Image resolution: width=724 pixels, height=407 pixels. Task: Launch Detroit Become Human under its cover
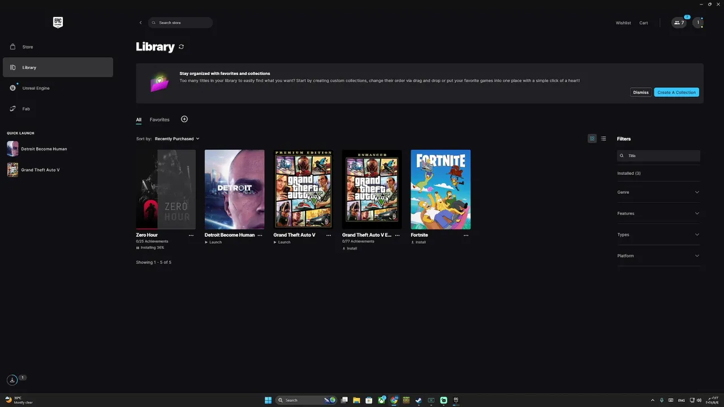click(213, 242)
